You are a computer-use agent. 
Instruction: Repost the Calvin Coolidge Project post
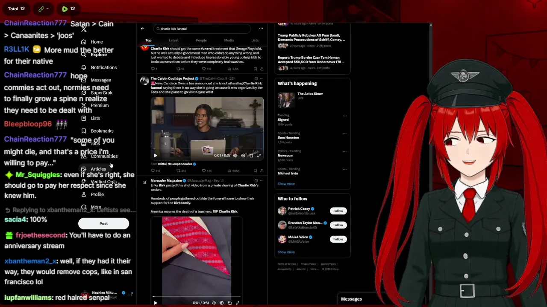[181, 171]
